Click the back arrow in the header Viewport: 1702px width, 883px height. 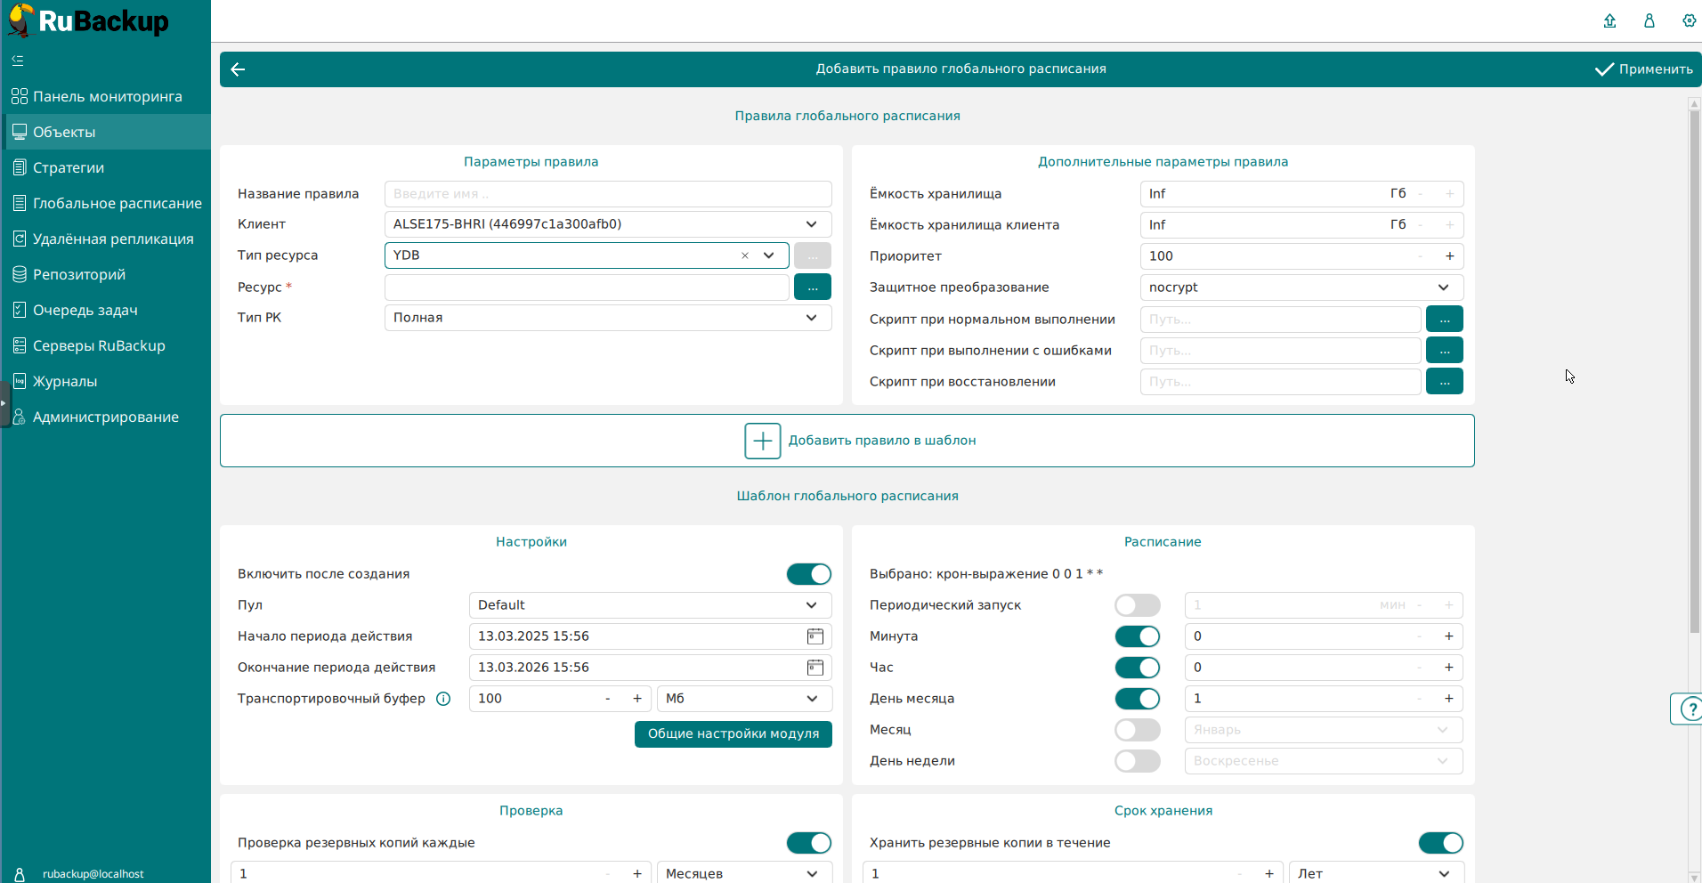(x=238, y=69)
